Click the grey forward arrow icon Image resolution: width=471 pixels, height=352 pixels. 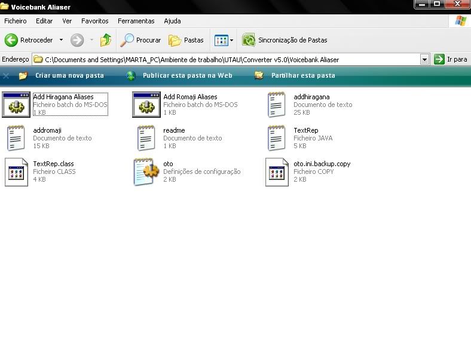click(77, 40)
